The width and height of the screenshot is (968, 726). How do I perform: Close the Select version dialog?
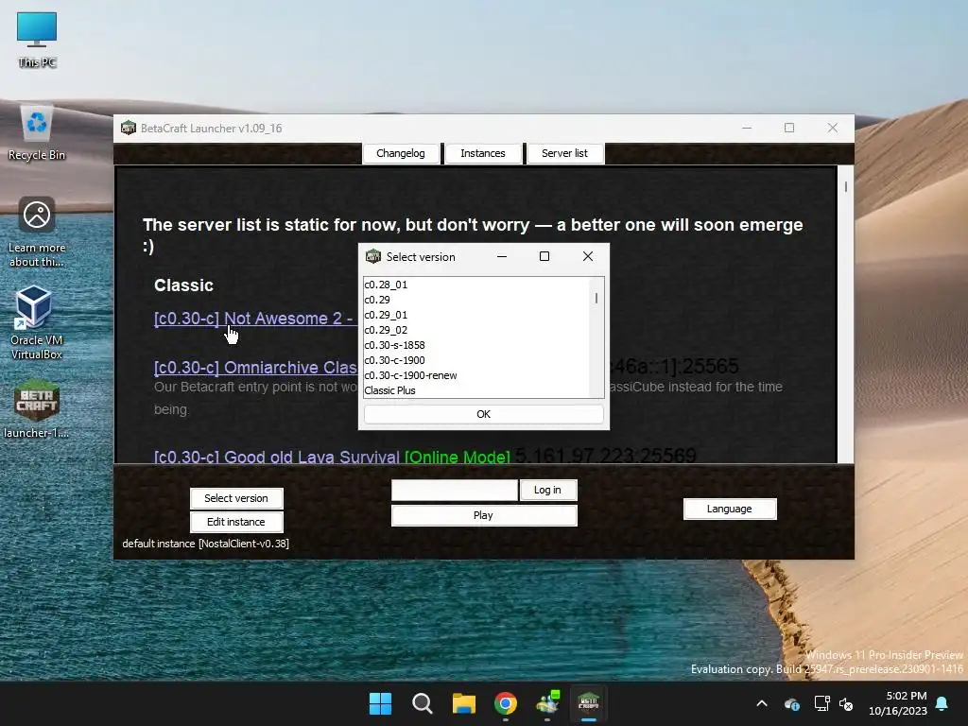588,256
